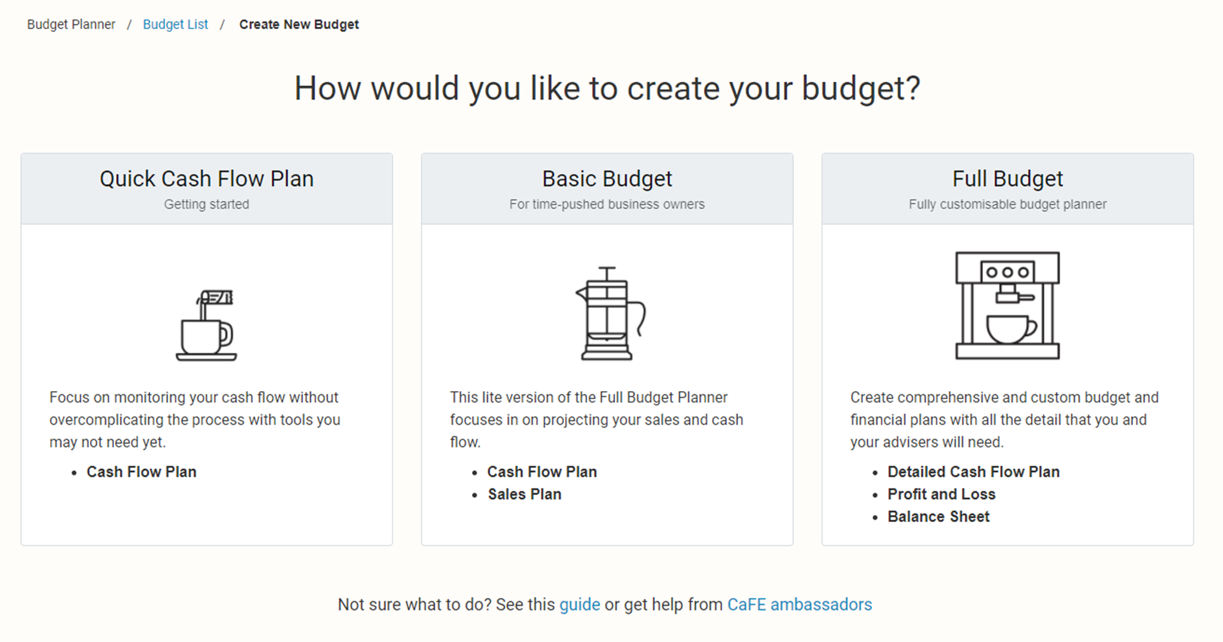Get help from CaFE ambassadors link

pos(799,604)
